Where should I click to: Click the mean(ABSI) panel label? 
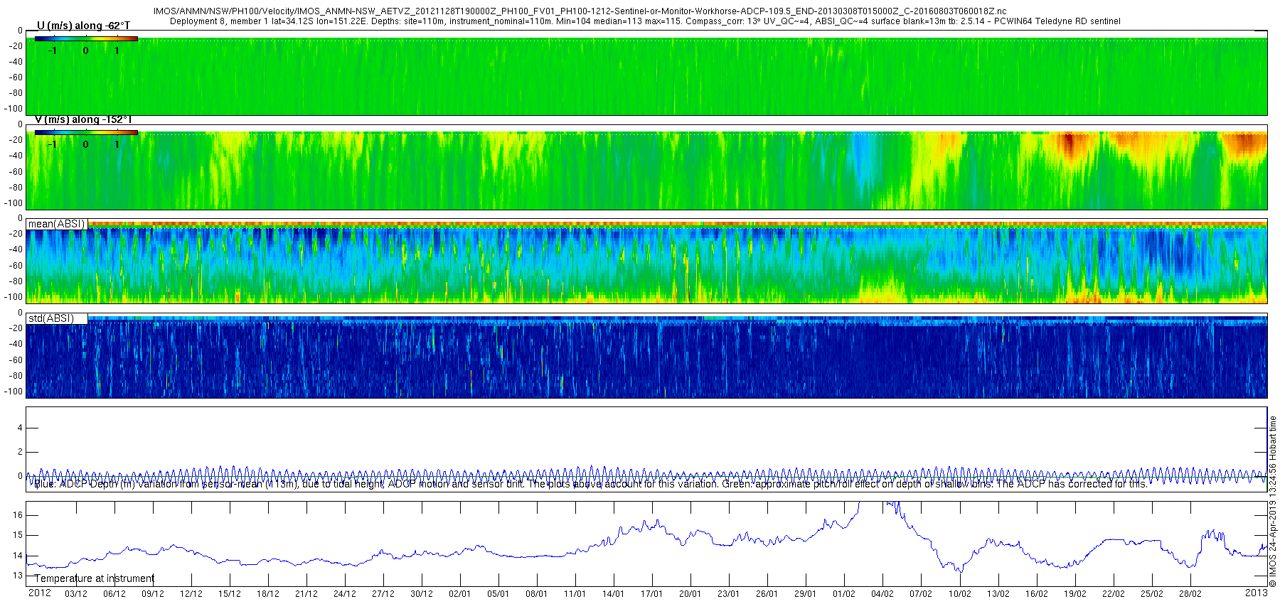[x=56, y=224]
